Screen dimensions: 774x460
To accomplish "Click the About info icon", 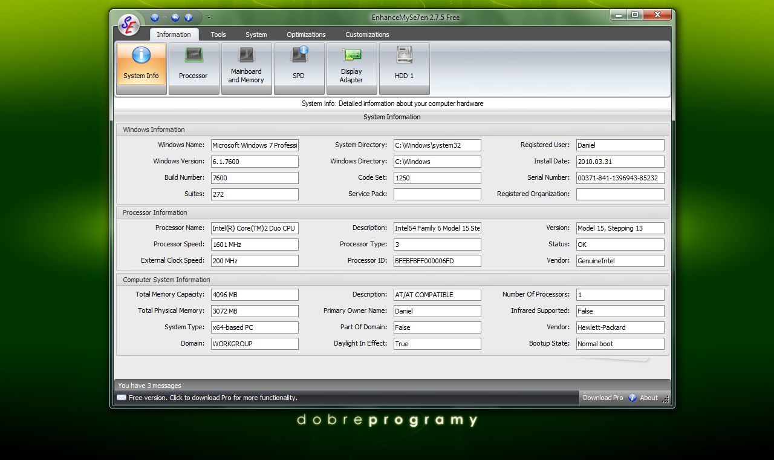I will pyautogui.click(x=633, y=398).
